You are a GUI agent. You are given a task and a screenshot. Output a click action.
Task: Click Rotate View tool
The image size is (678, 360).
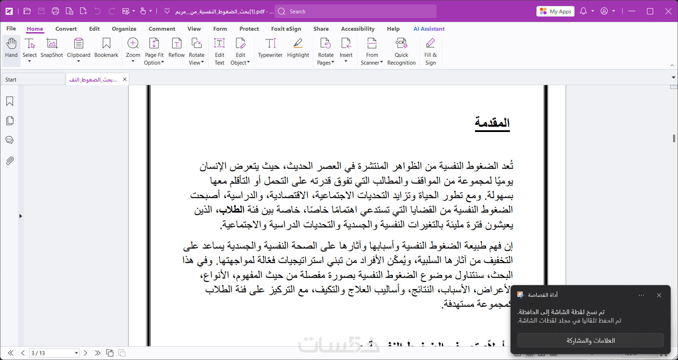click(x=197, y=52)
